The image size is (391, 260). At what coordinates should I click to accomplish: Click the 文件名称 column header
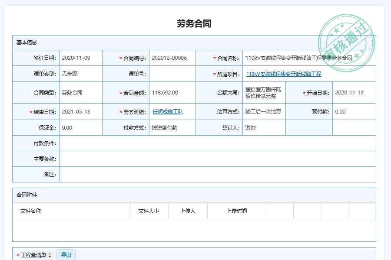[x=31, y=211]
